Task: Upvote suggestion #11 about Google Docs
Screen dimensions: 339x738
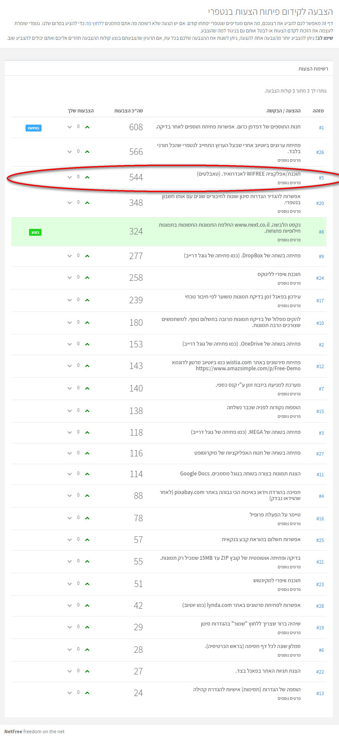Action: point(87,474)
